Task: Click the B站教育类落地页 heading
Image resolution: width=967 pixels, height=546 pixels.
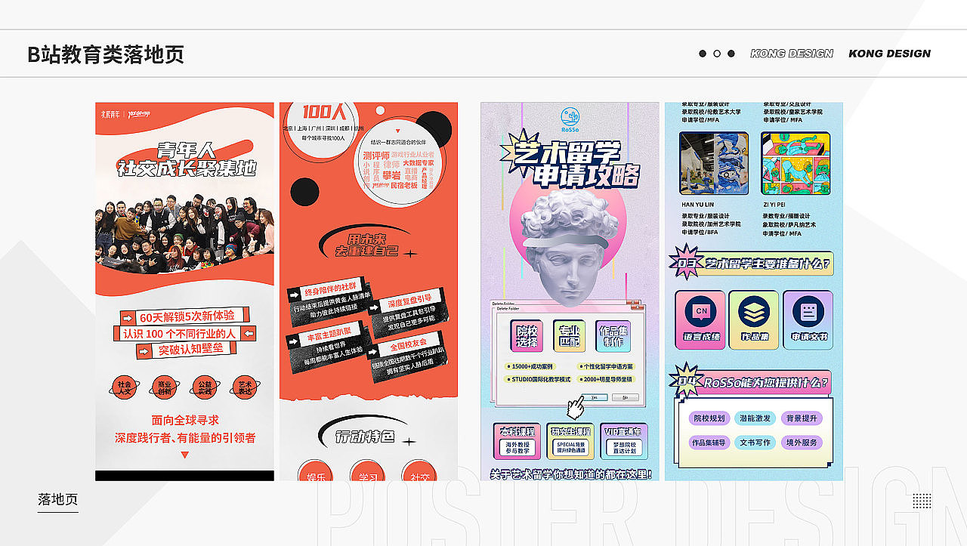Action: 106,54
